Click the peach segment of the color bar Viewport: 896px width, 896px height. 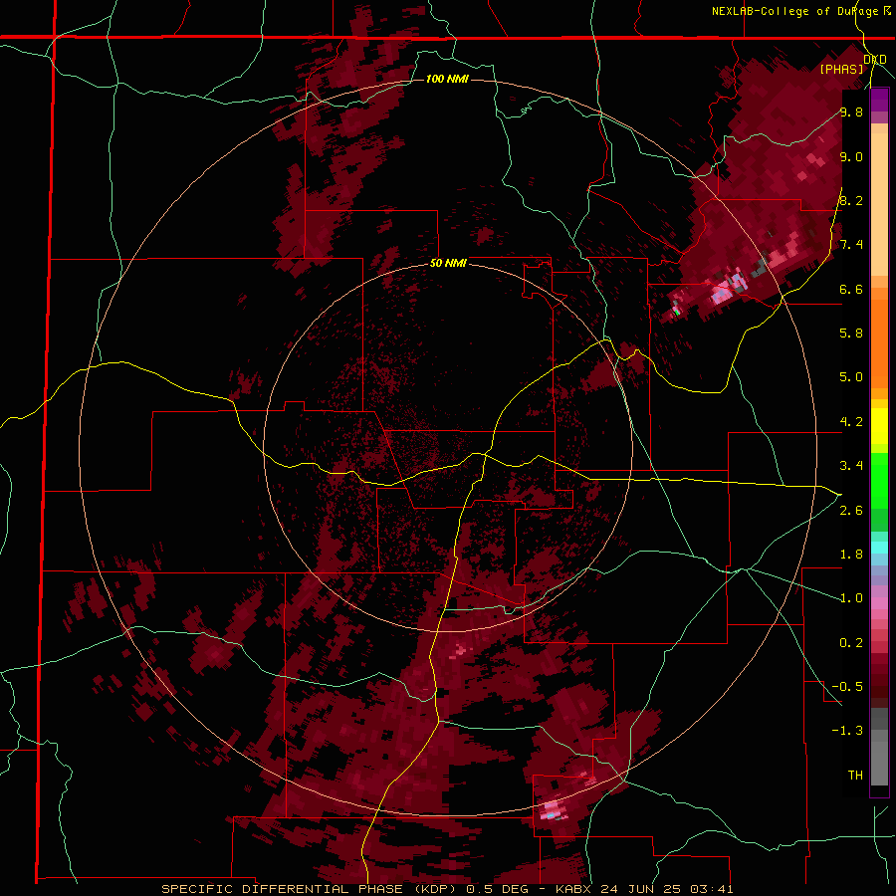(x=879, y=200)
